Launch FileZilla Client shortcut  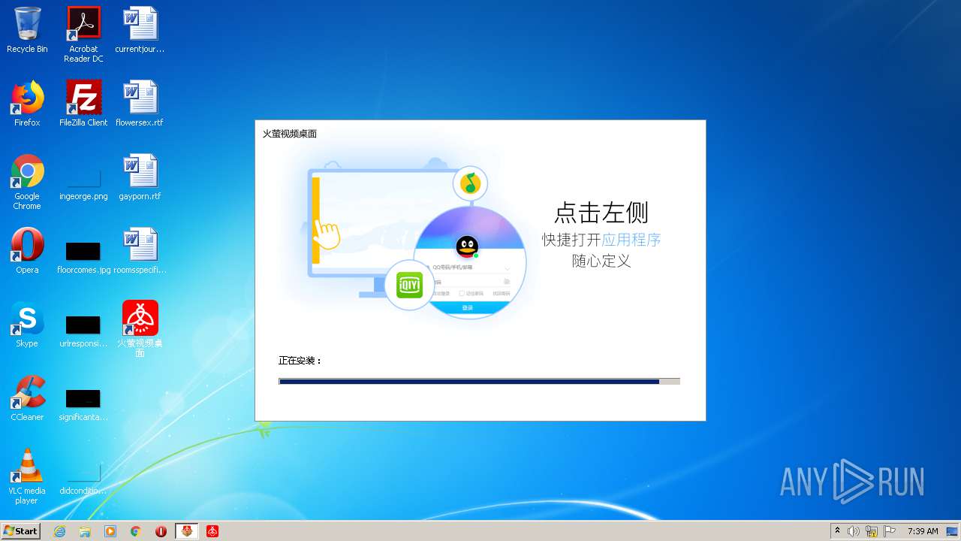click(x=83, y=104)
